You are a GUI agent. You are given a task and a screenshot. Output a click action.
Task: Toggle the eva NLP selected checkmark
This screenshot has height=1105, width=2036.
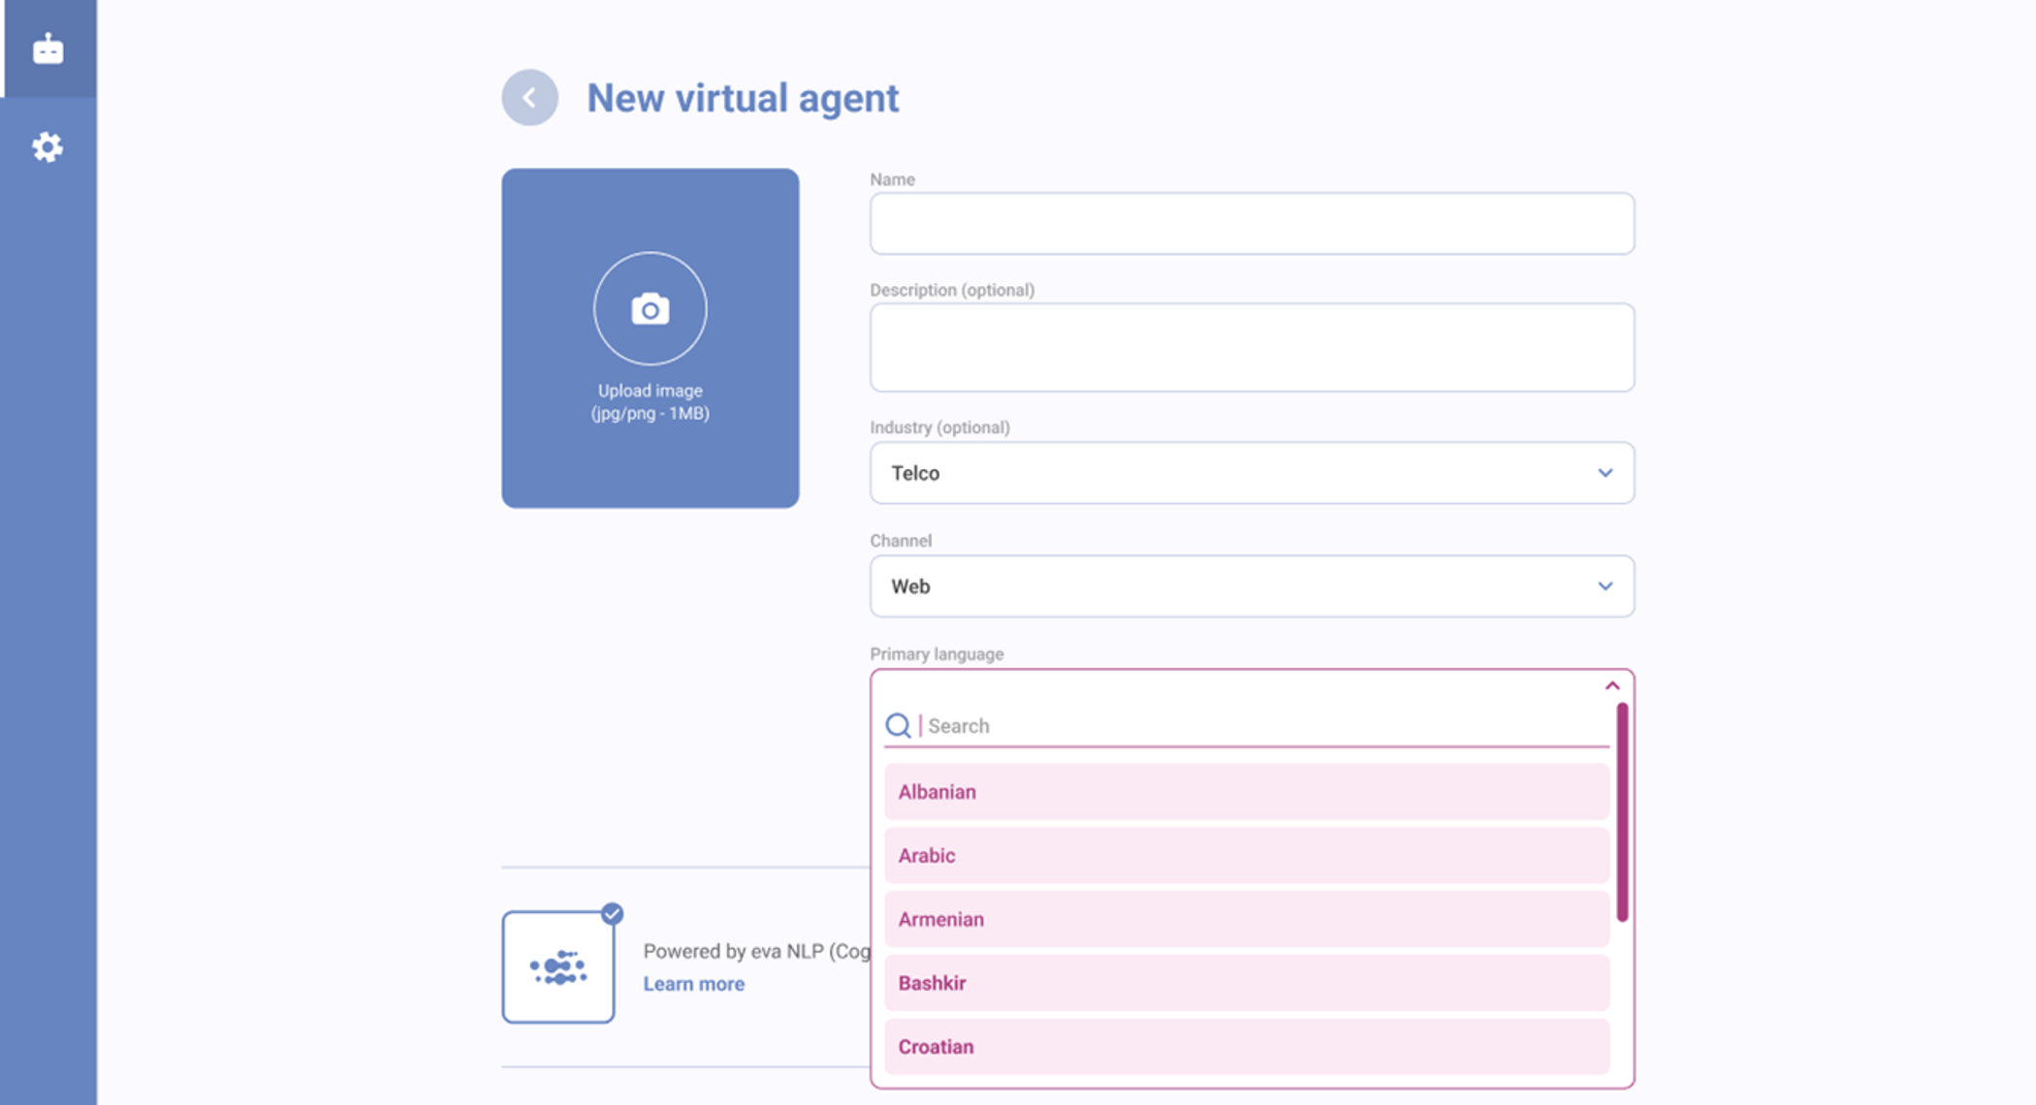click(x=612, y=913)
